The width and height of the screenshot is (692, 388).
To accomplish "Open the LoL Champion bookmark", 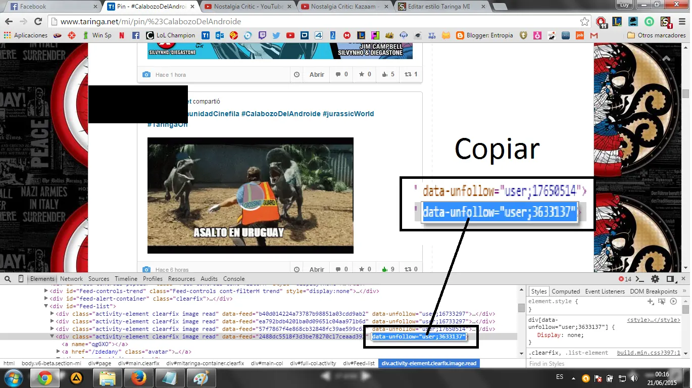I will [170, 35].
